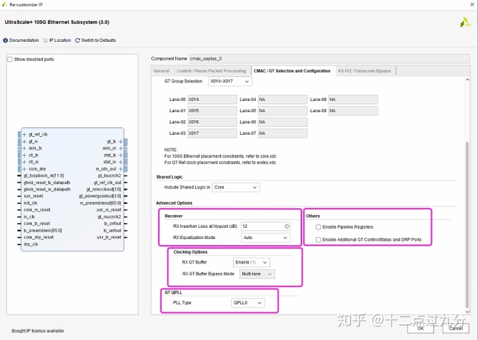Open the RX Equalization Mode dropdown
This screenshot has width=478, height=340.
[266, 238]
